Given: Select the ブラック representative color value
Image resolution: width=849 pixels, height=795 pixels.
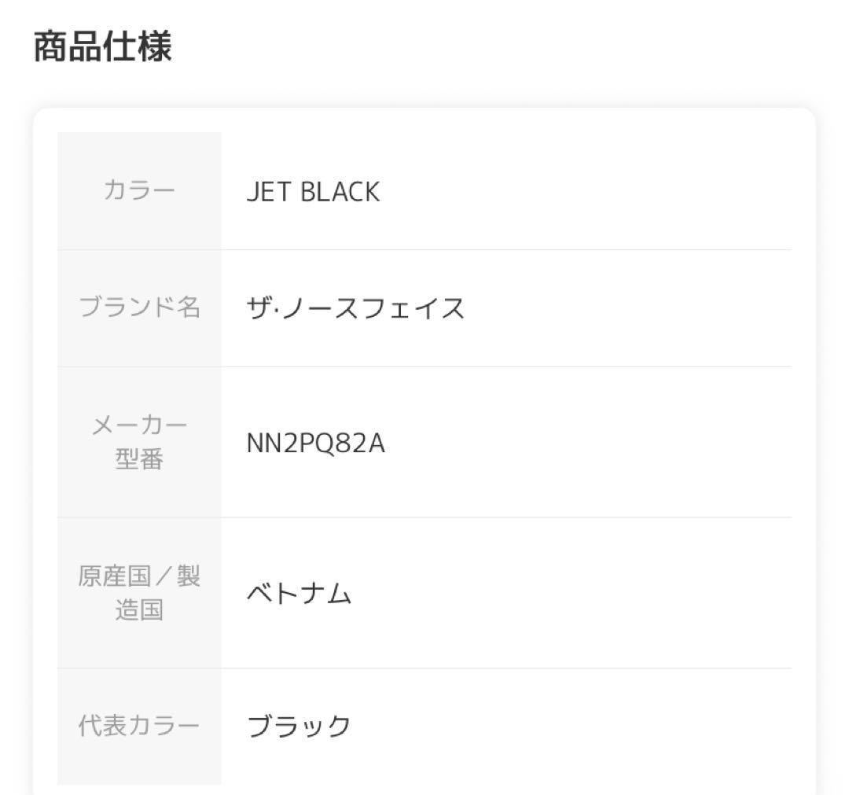Looking at the screenshot, I should tap(299, 725).
